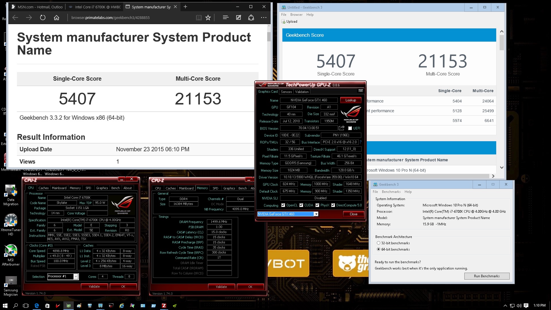Click horizontal scroll right arrow in Geekbench results
This screenshot has width=551, height=310.
click(x=493, y=176)
